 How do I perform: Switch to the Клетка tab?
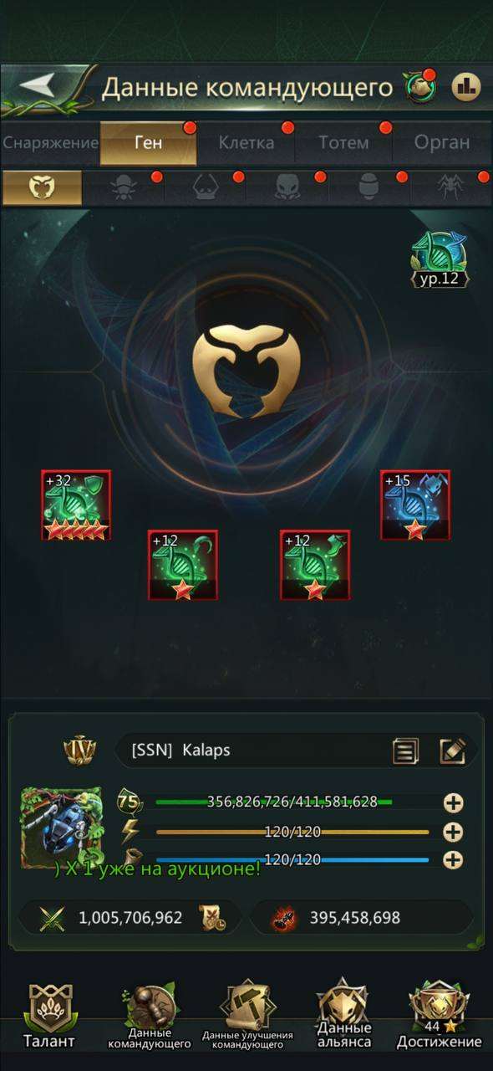[246, 143]
